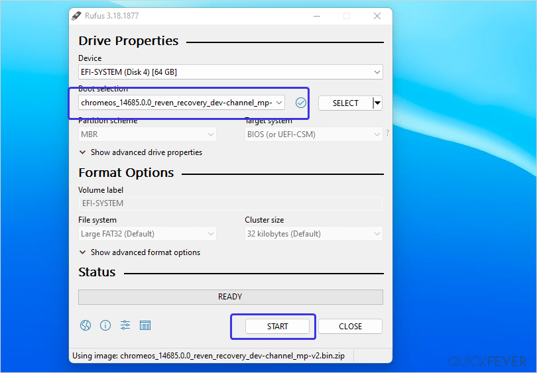The height and width of the screenshot is (373, 537).
Task: Click the File system caption text
Action: tap(97, 220)
